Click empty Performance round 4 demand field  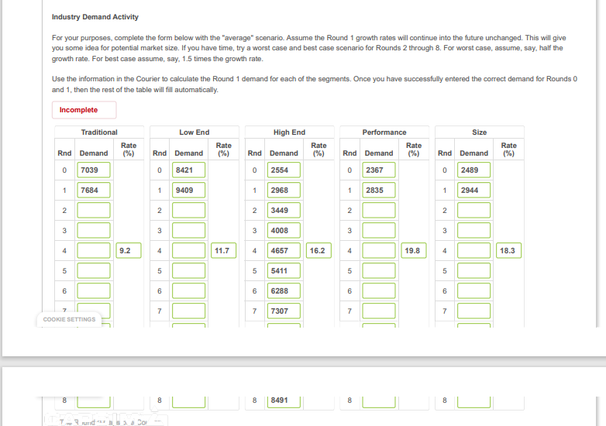point(379,250)
